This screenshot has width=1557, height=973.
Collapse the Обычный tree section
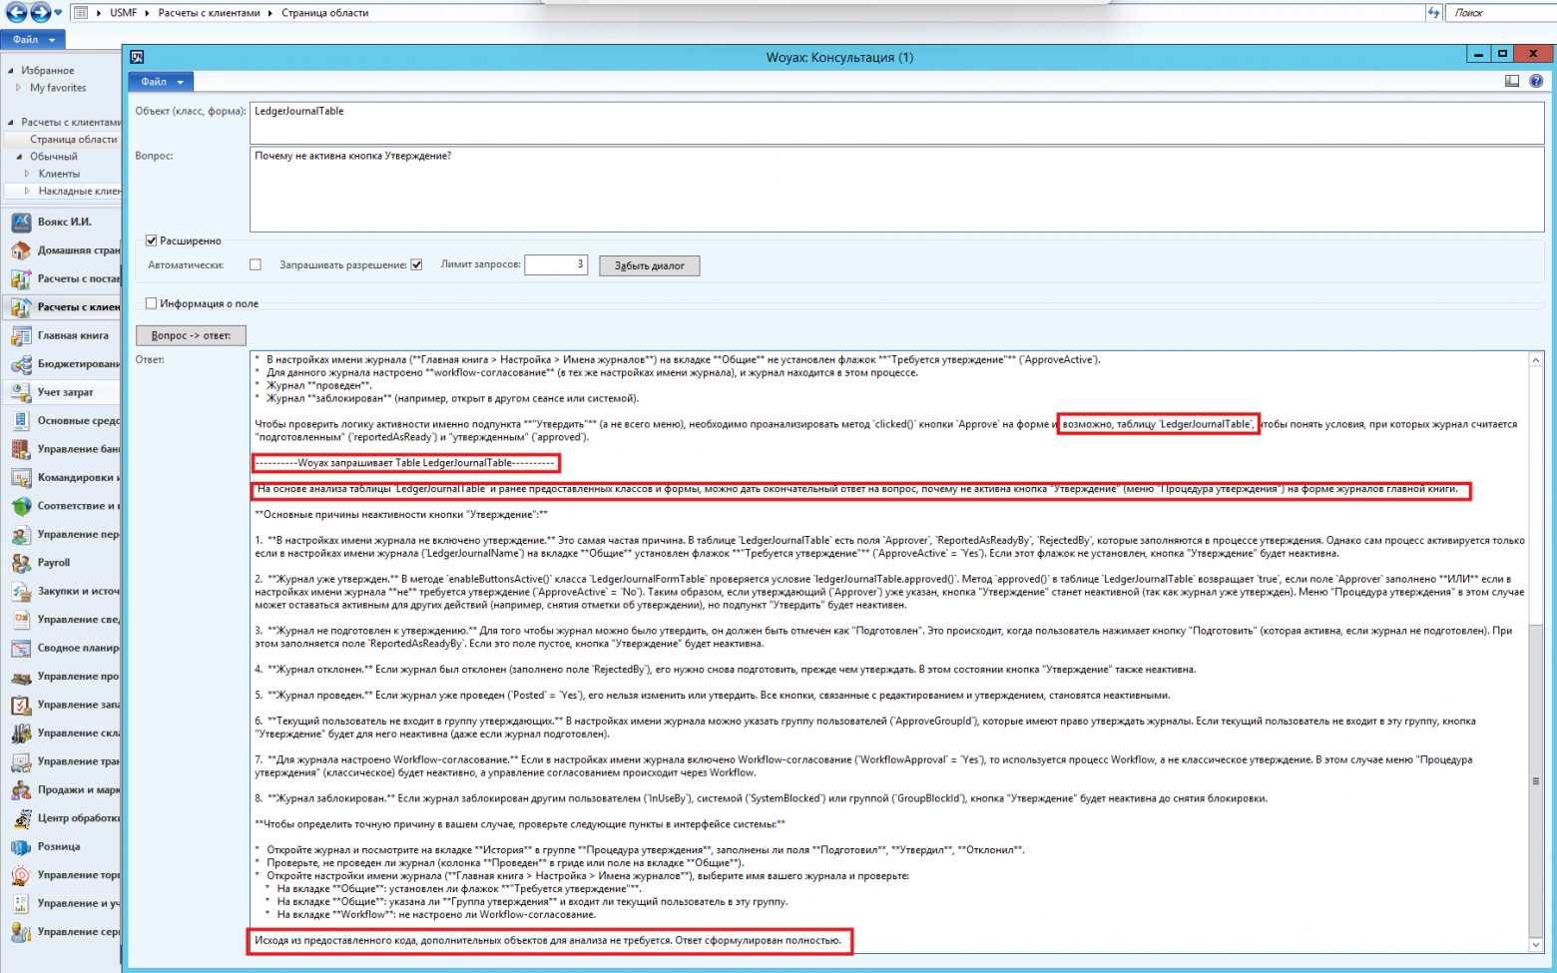(x=18, y=157)
